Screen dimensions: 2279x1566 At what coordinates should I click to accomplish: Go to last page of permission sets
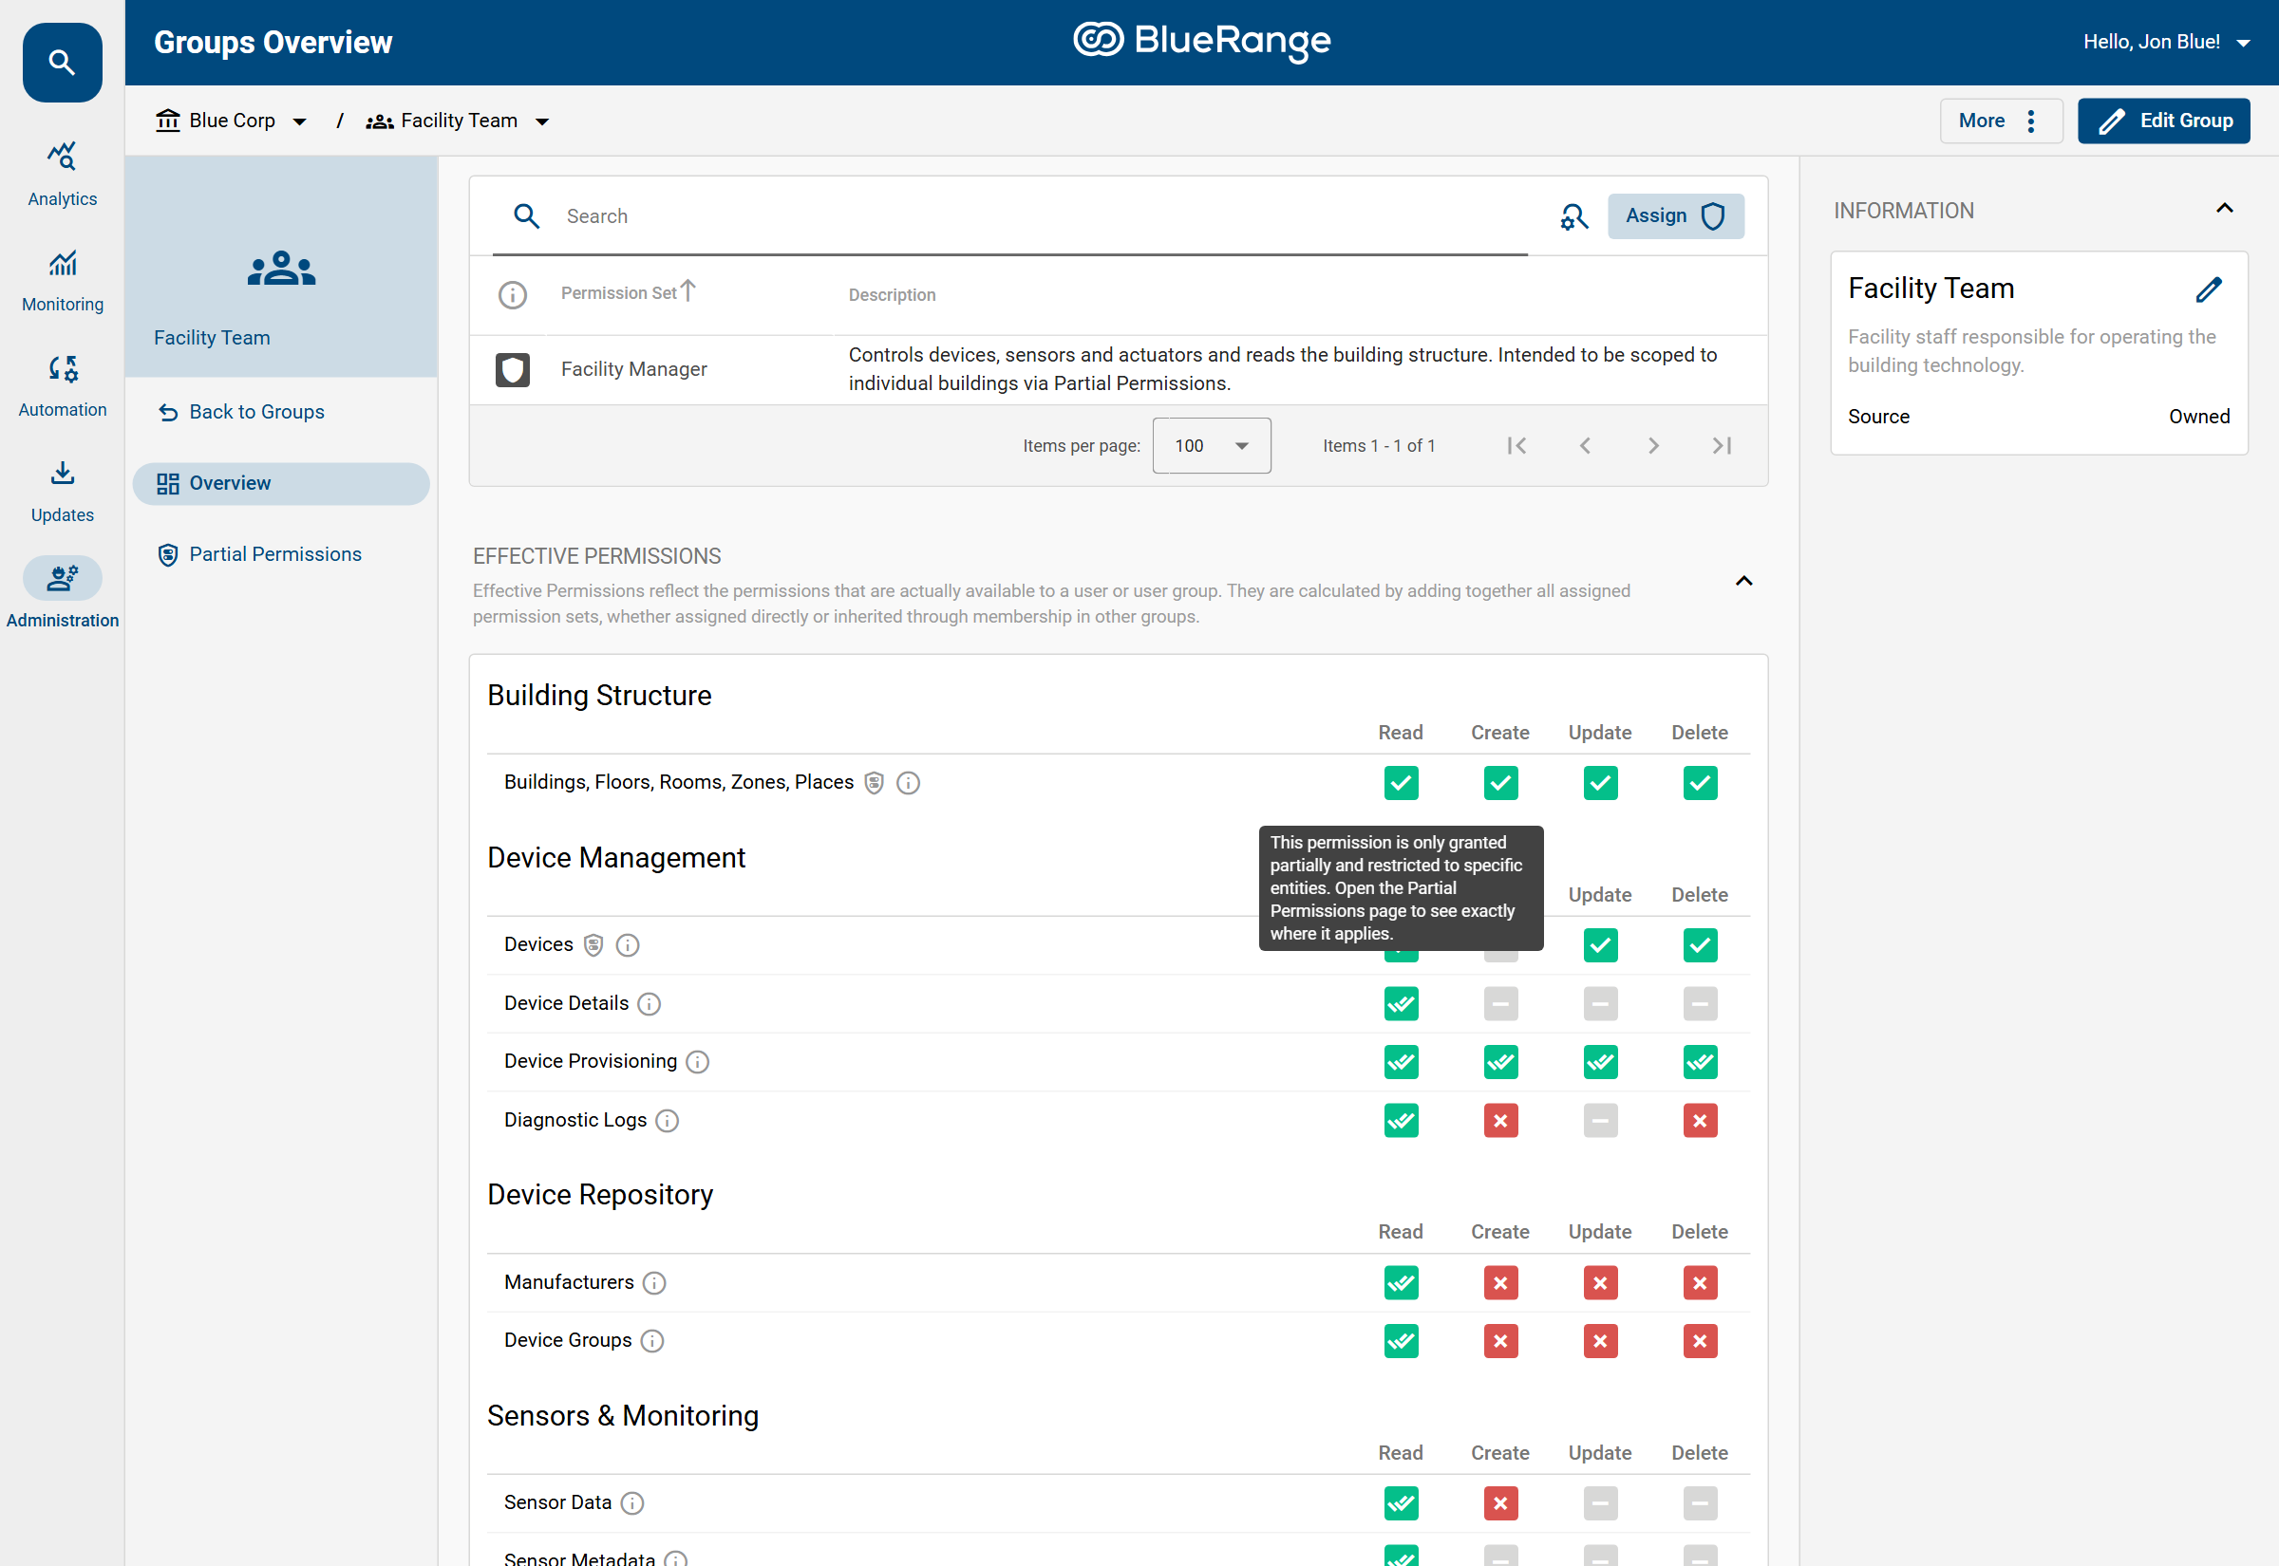[1723, 446]
